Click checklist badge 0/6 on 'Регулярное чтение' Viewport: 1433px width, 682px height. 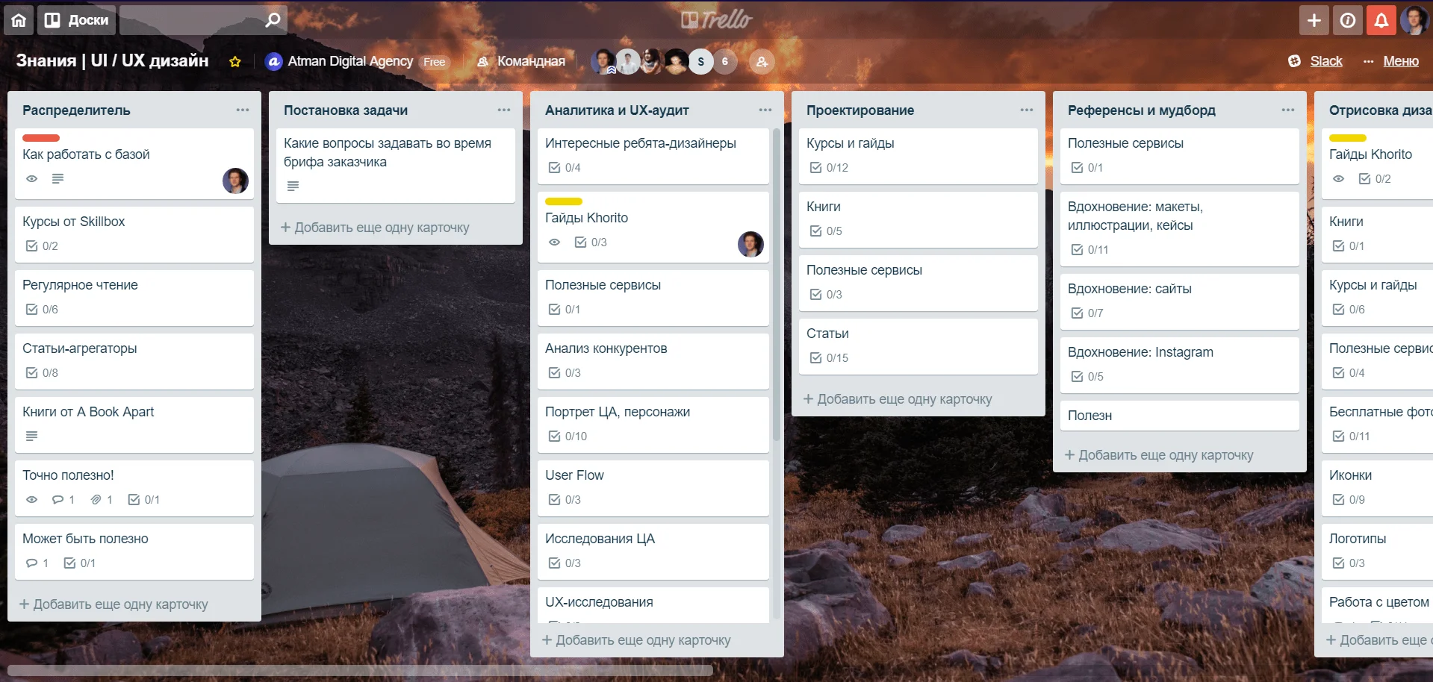[42, 309]
